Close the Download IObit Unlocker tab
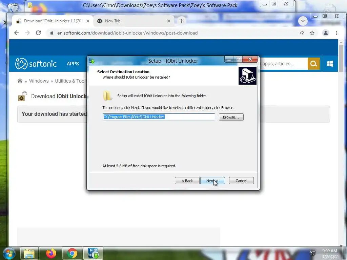 88,21
